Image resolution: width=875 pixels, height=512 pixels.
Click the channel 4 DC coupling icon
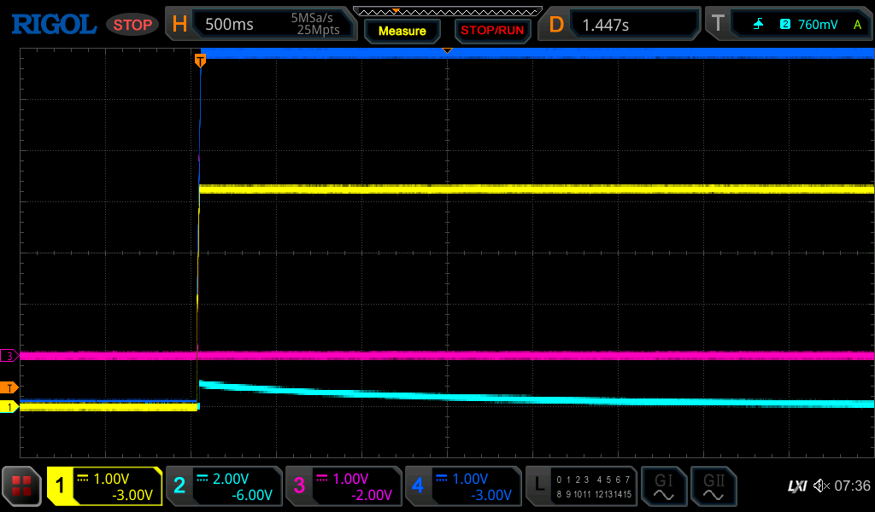coord(442,478)
